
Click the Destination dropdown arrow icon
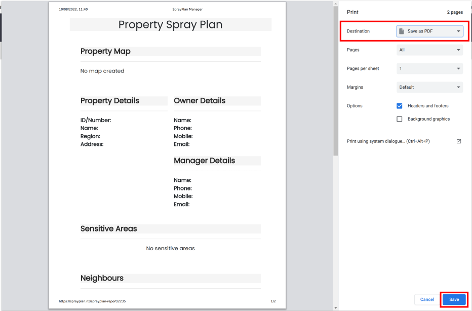(459, 31)
